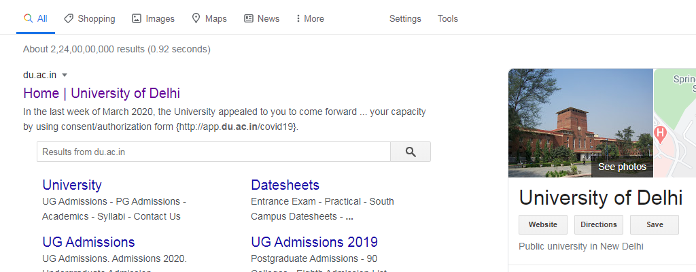Image resolution: width=696 pixels, height=272 pixels.
Task: Open the More search categories menu
Action: click(x=310, y=18)
